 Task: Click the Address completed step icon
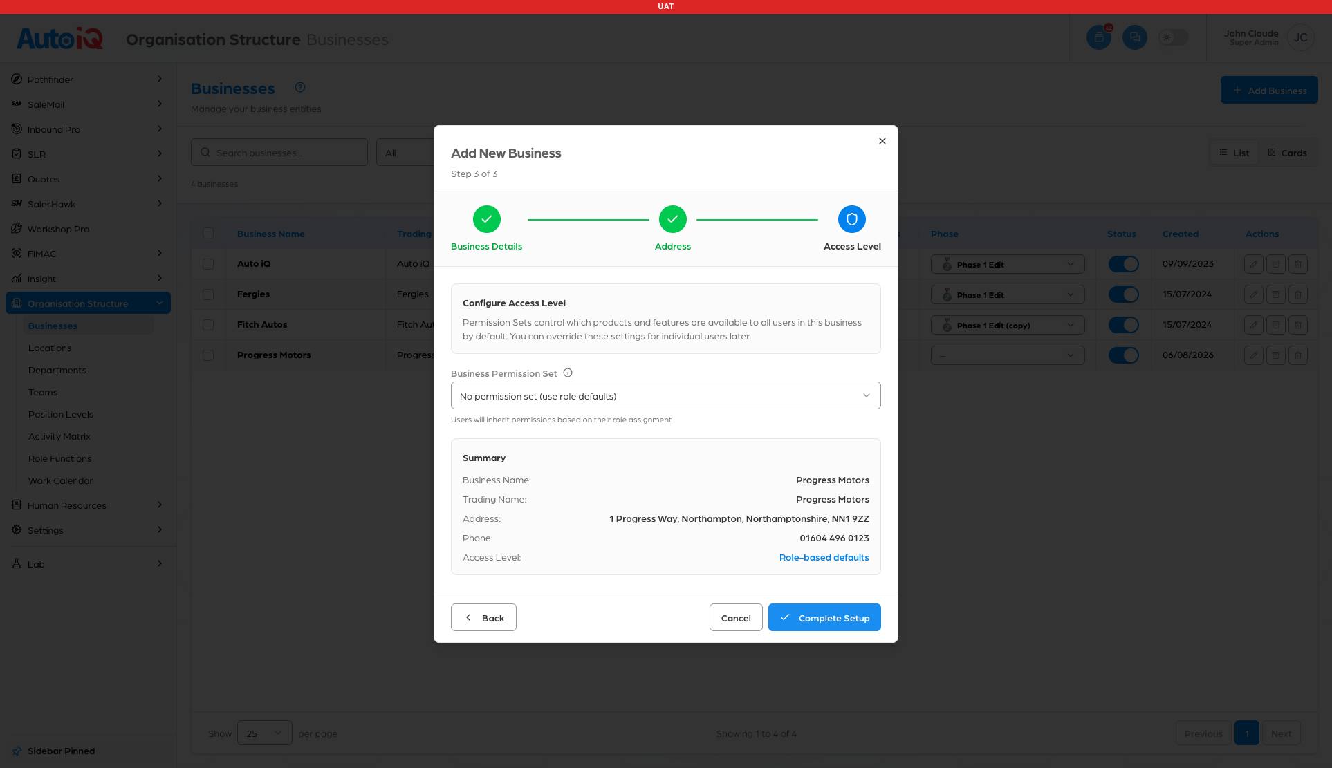673,219
